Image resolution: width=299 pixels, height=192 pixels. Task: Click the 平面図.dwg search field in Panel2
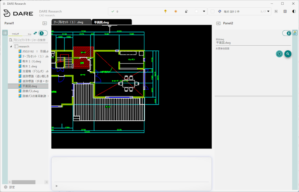pyautogui.click(x=253, y=43)
